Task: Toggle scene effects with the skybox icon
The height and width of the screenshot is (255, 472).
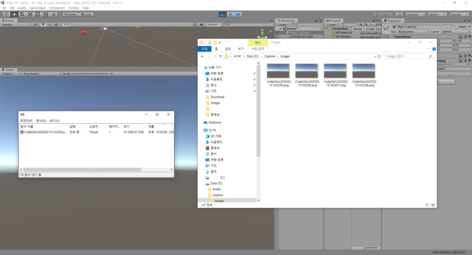Action: (x=57, y=25)
